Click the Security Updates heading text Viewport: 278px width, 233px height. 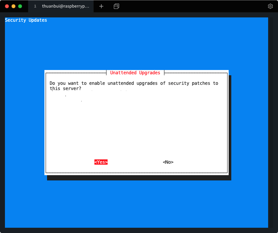tap(26, 20)
